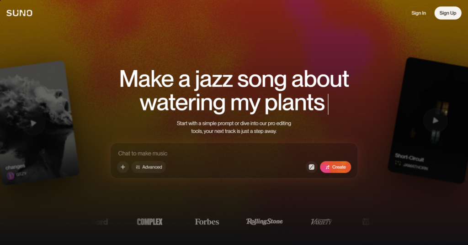
Task: Click the Complex logo
Action: point(149,222)
